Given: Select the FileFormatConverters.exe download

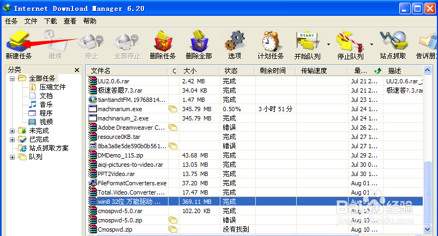Looking at the screenshot, I should [255, 183].
